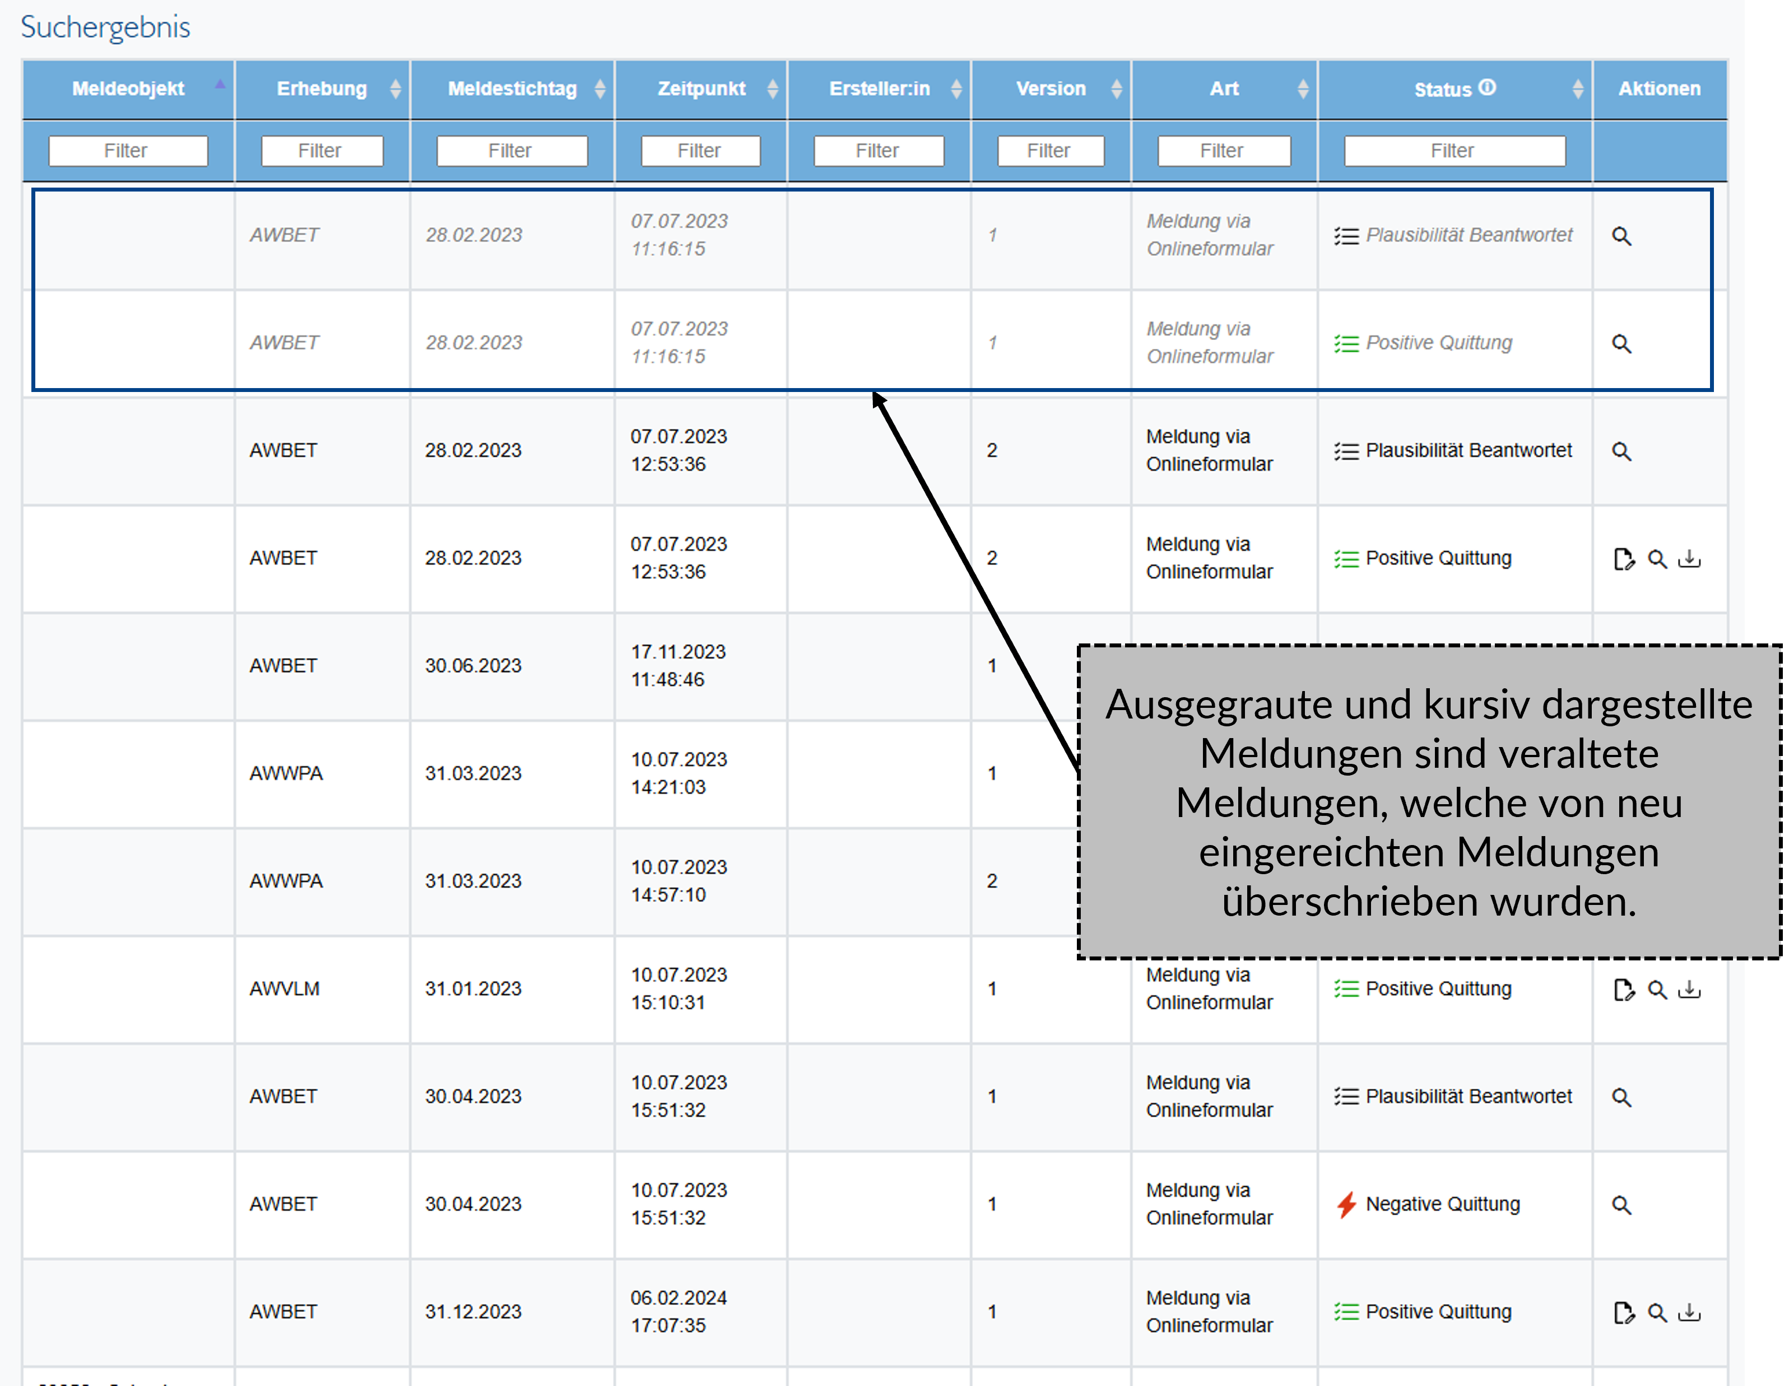1789x1386 pixels.
Task: Click magnifier icon in 31.12.2023 AWBET row
Action: (1656, 1312)
